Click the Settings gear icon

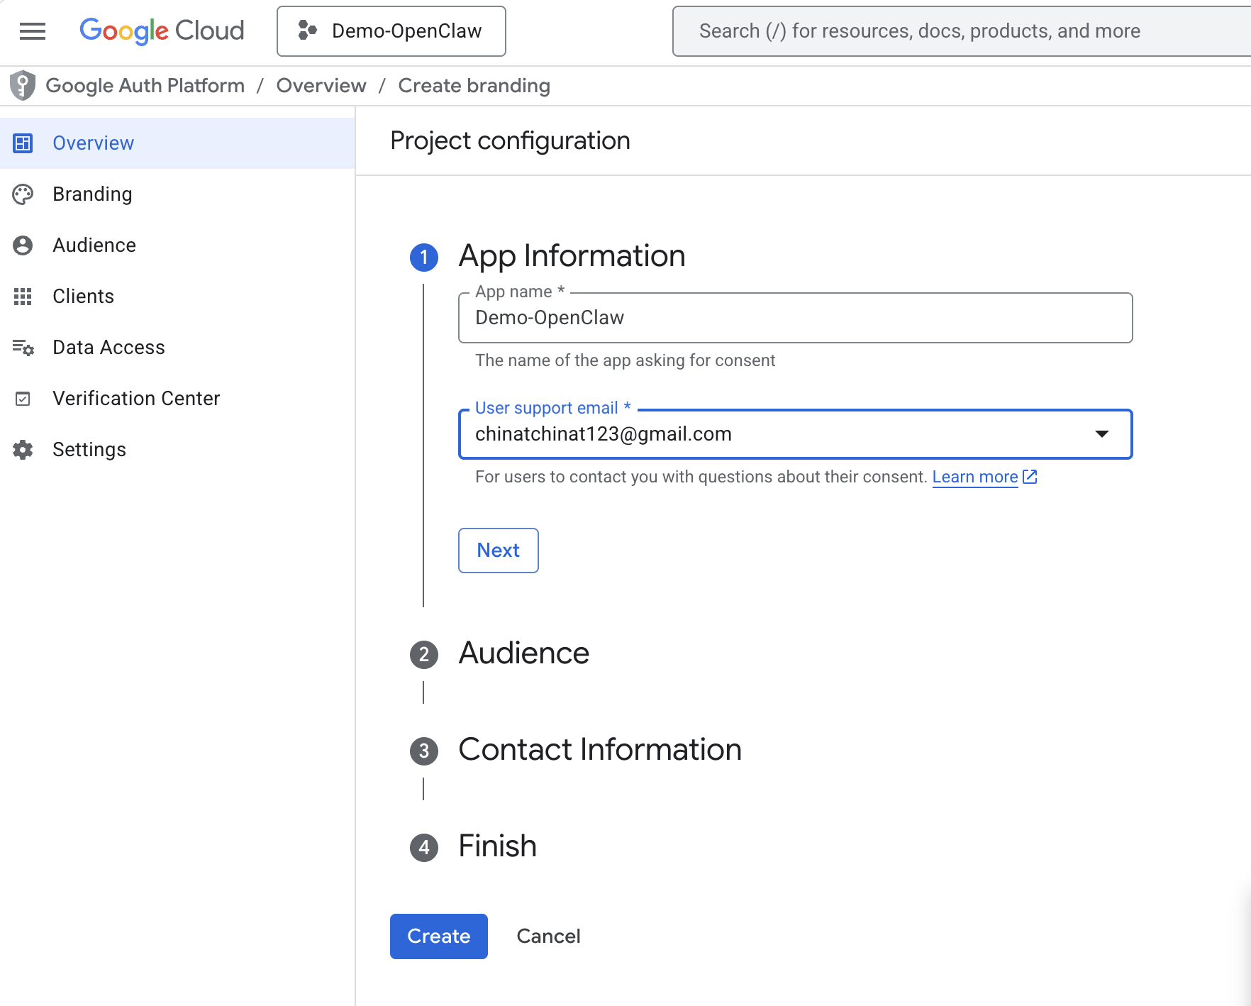(x=23, y=449)
